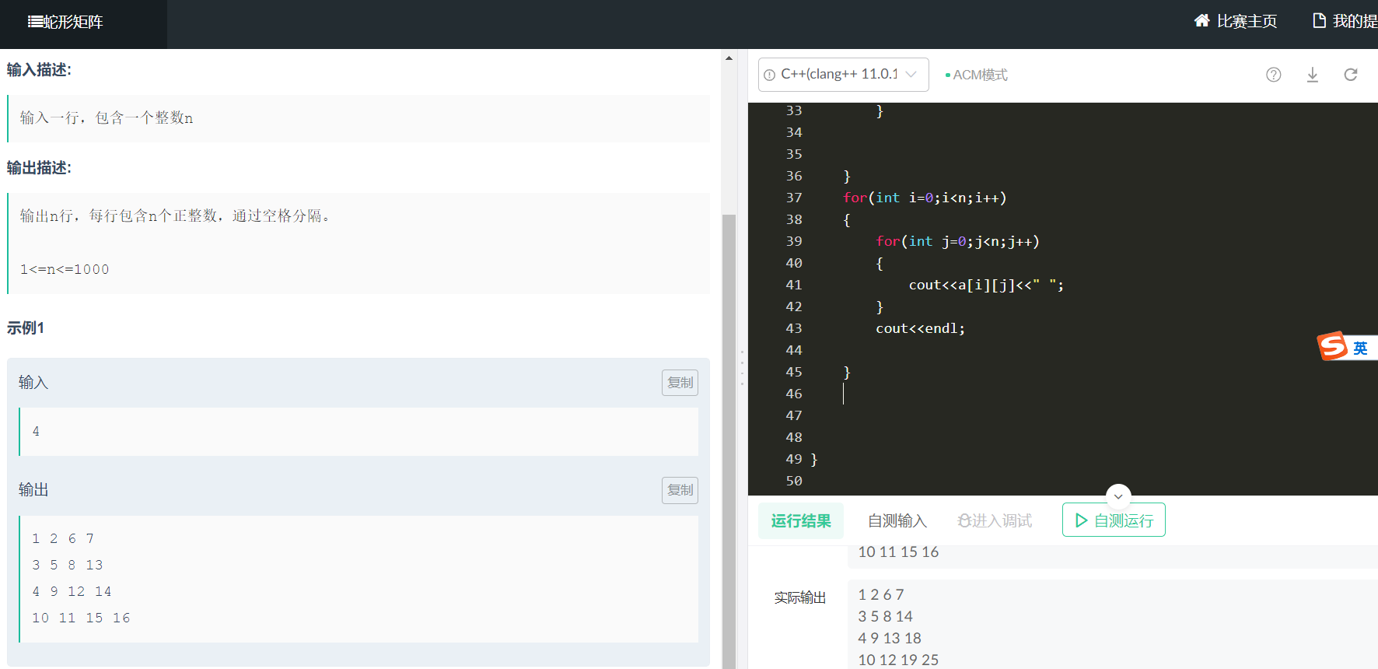Screen dimensions: 1378x669
Task: Click the closing brace on line 49
Action: 814,459
